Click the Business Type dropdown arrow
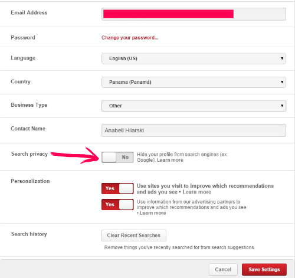Image resolution: width=295 pixels, height=278 pixels. (282, 106)
